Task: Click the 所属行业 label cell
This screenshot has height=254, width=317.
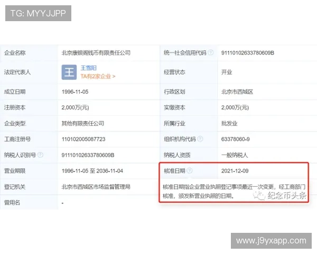Action: [189, 123]
